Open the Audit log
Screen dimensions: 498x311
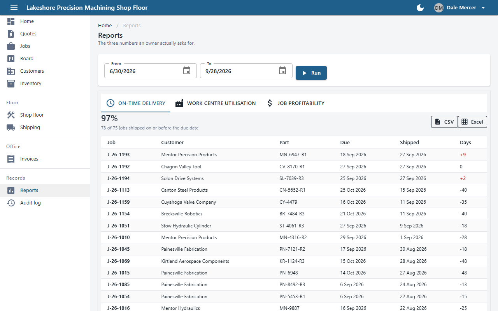(x=45, y=203)
